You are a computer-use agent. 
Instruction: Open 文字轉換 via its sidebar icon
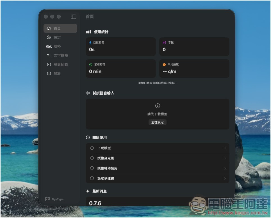tap(49, 55)
